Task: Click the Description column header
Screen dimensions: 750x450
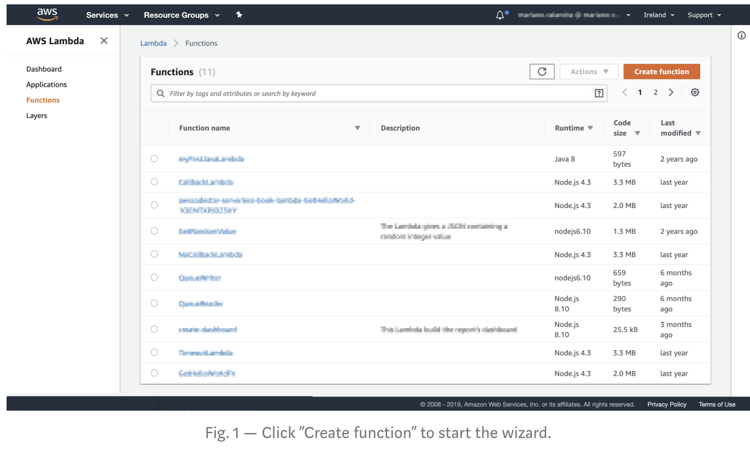Action: click(x=400, y=128)
